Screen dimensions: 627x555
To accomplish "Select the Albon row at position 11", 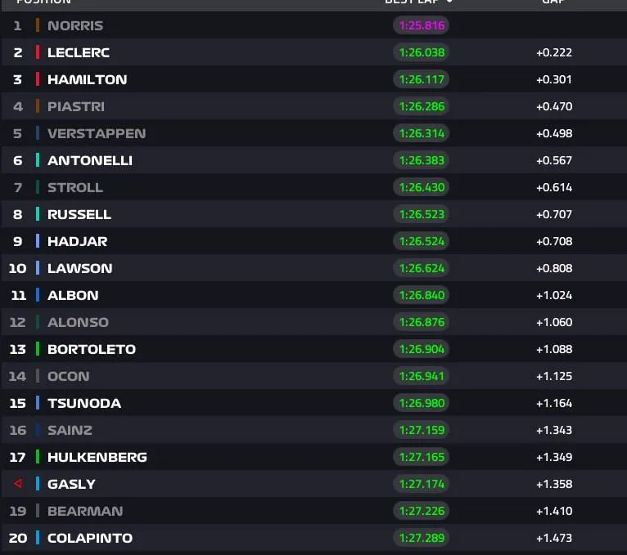I will (313, 295).
